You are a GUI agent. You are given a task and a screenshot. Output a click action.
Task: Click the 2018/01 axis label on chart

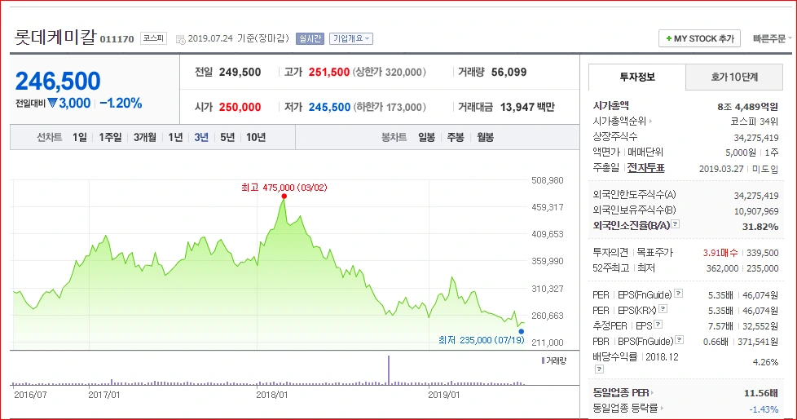[x=272, y=395]
